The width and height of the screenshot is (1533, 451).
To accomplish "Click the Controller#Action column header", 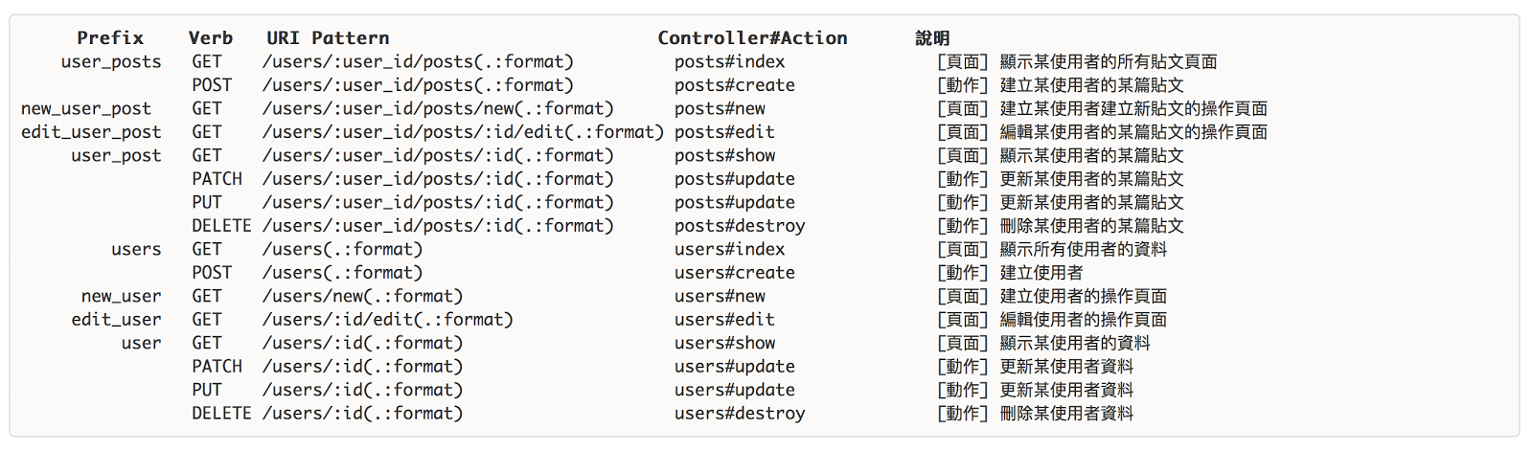I will point(752,38).
